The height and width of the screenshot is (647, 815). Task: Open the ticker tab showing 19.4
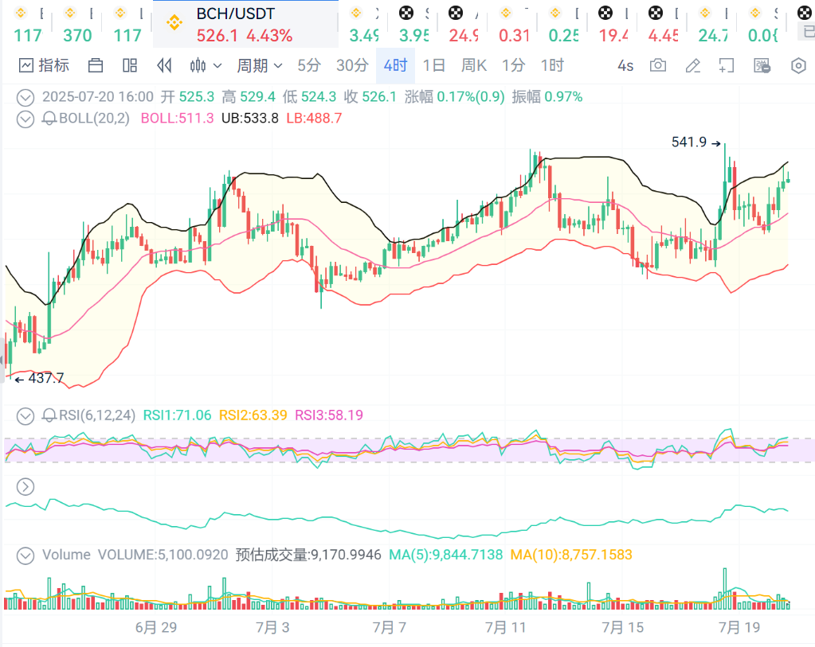pos(613,24)
